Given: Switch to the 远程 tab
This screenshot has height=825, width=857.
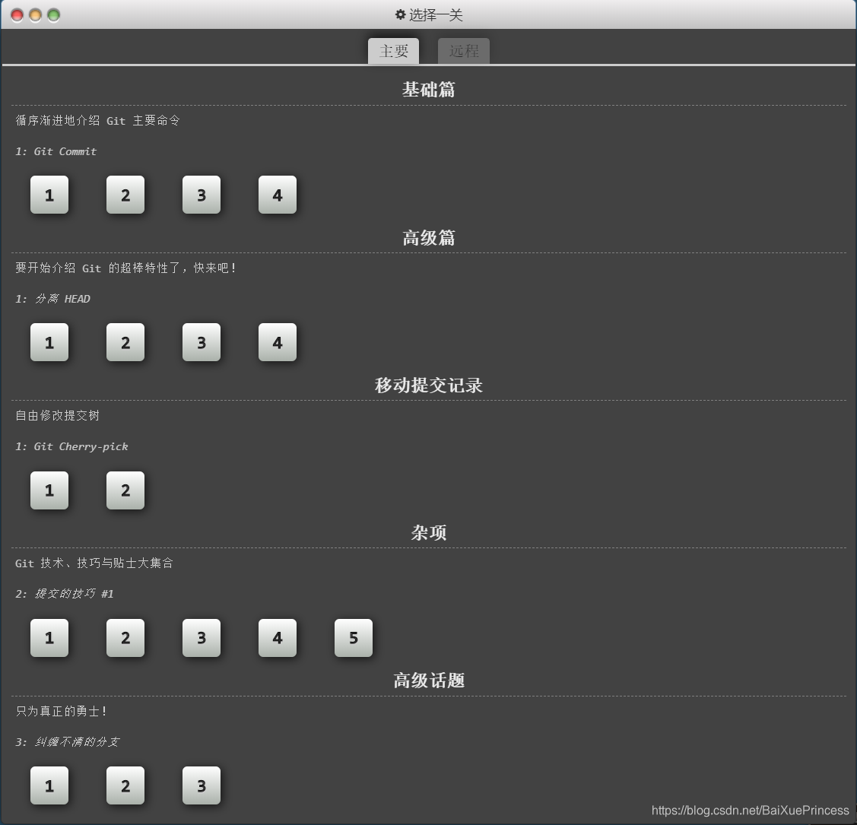Looking at the screenshot, I should pyautogui.click(x=464, y=51).
